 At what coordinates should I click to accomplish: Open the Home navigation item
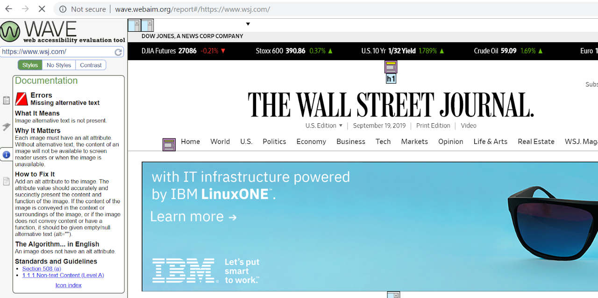(191, 142)
